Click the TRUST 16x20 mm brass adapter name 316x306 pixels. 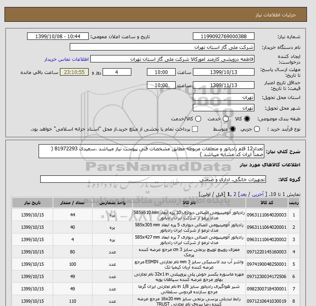(189, 301)
